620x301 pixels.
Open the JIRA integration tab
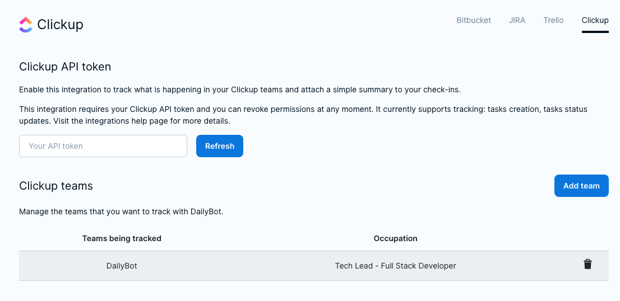coord(517,20)
